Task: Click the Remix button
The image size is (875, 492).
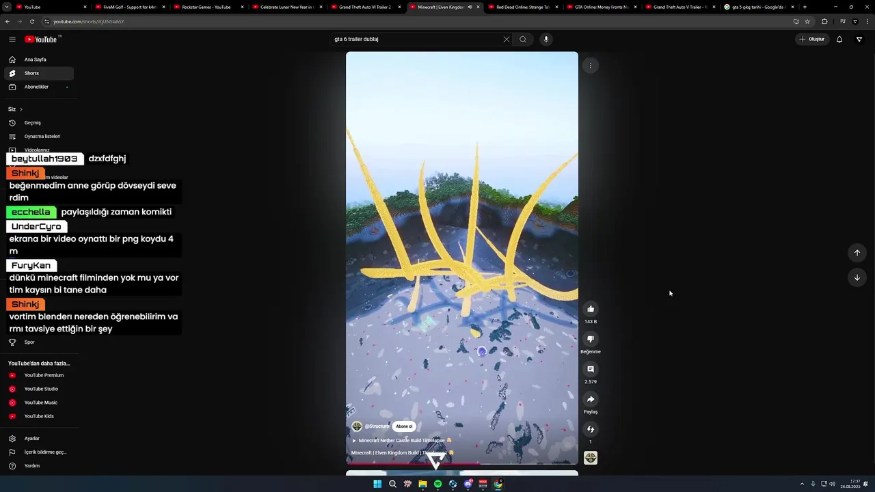Action: click(x=591, y=429)
